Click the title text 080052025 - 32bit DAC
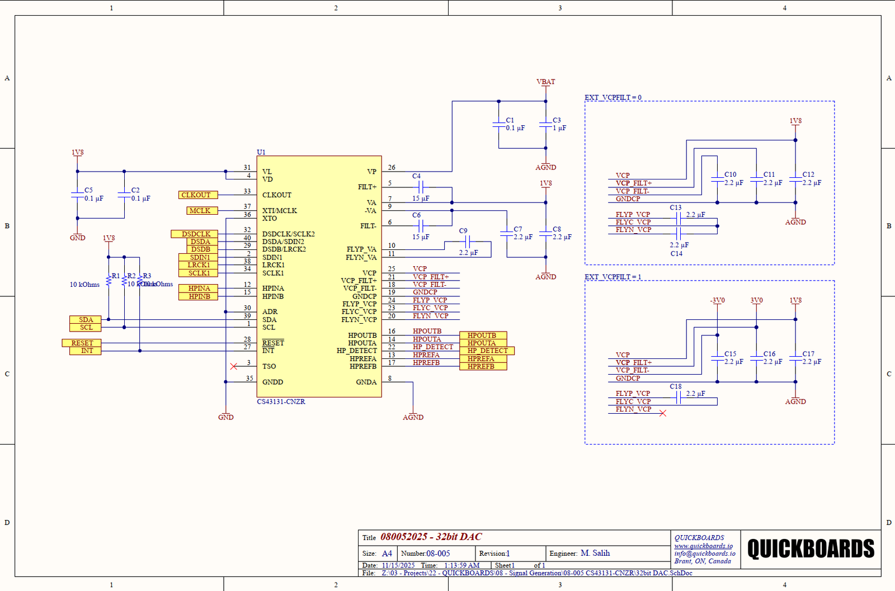Screen dimensions: 895x591 431,537
